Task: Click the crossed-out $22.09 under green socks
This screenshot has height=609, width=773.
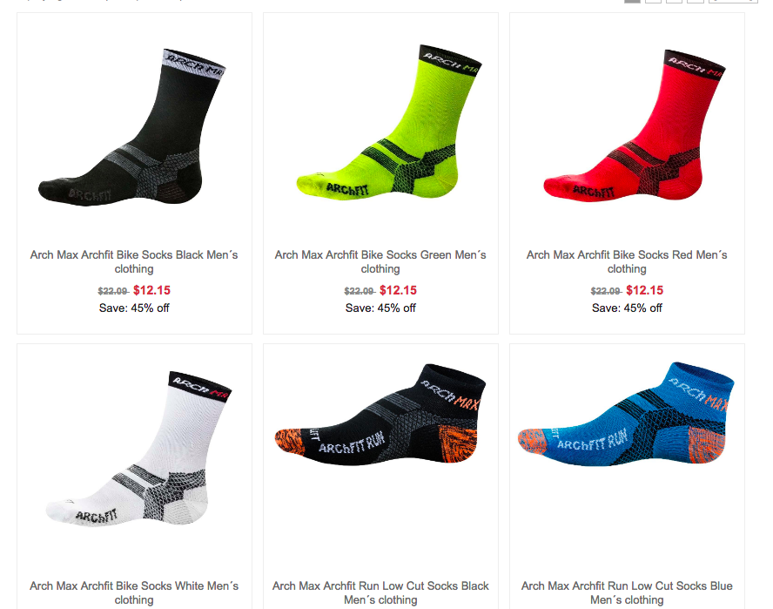Action: tap(360, 291)
